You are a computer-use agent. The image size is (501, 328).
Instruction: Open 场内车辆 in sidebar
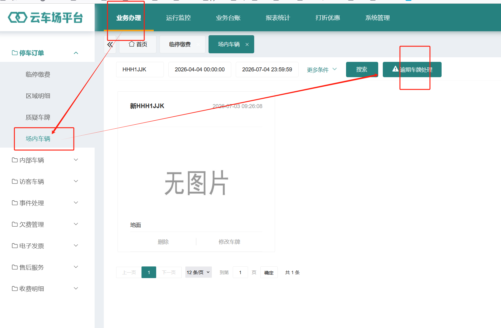click(38, 139)
